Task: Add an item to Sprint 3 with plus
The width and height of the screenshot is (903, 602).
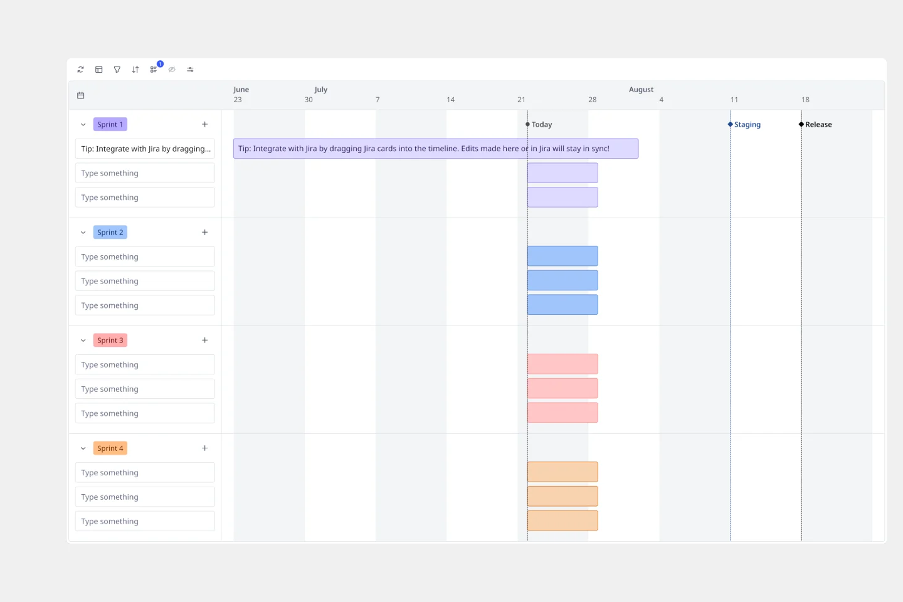Action: pyautogui.click(x=204, y=341)
